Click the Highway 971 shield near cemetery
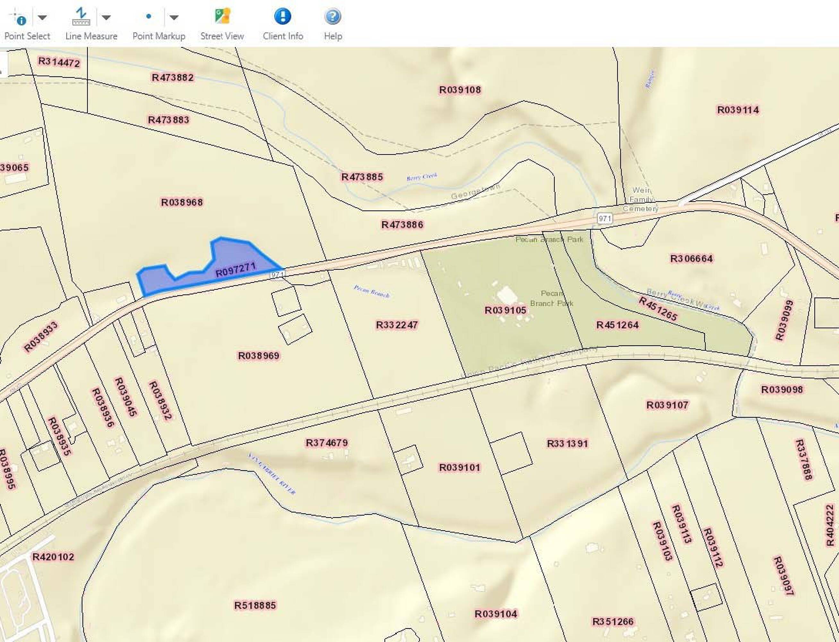 point(604,218)
